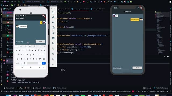Viewport: 172px width, 96px height.
Task: Open the Event Log
Action: [x=147, y=88]
